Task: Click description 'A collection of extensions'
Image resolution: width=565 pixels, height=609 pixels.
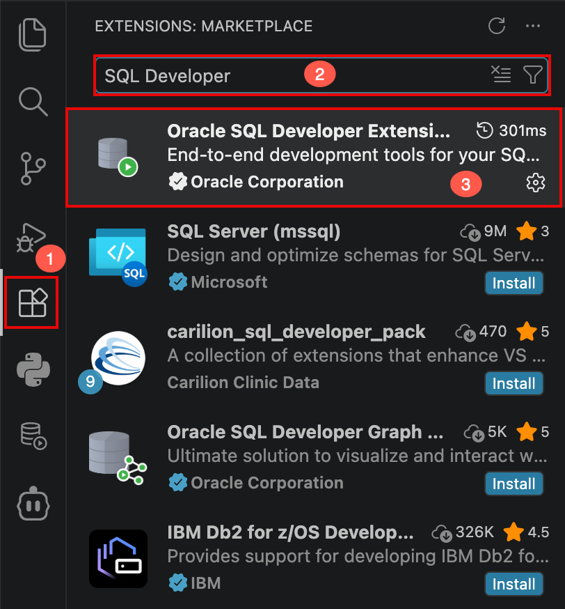Action: coord(356,356)
